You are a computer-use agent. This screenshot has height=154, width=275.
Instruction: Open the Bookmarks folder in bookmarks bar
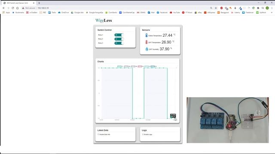[x=18, y=12]
